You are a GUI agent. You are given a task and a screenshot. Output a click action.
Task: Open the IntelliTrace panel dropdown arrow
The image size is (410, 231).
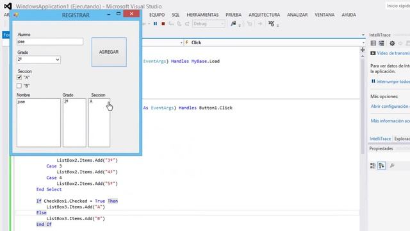[x=363, y=35]
